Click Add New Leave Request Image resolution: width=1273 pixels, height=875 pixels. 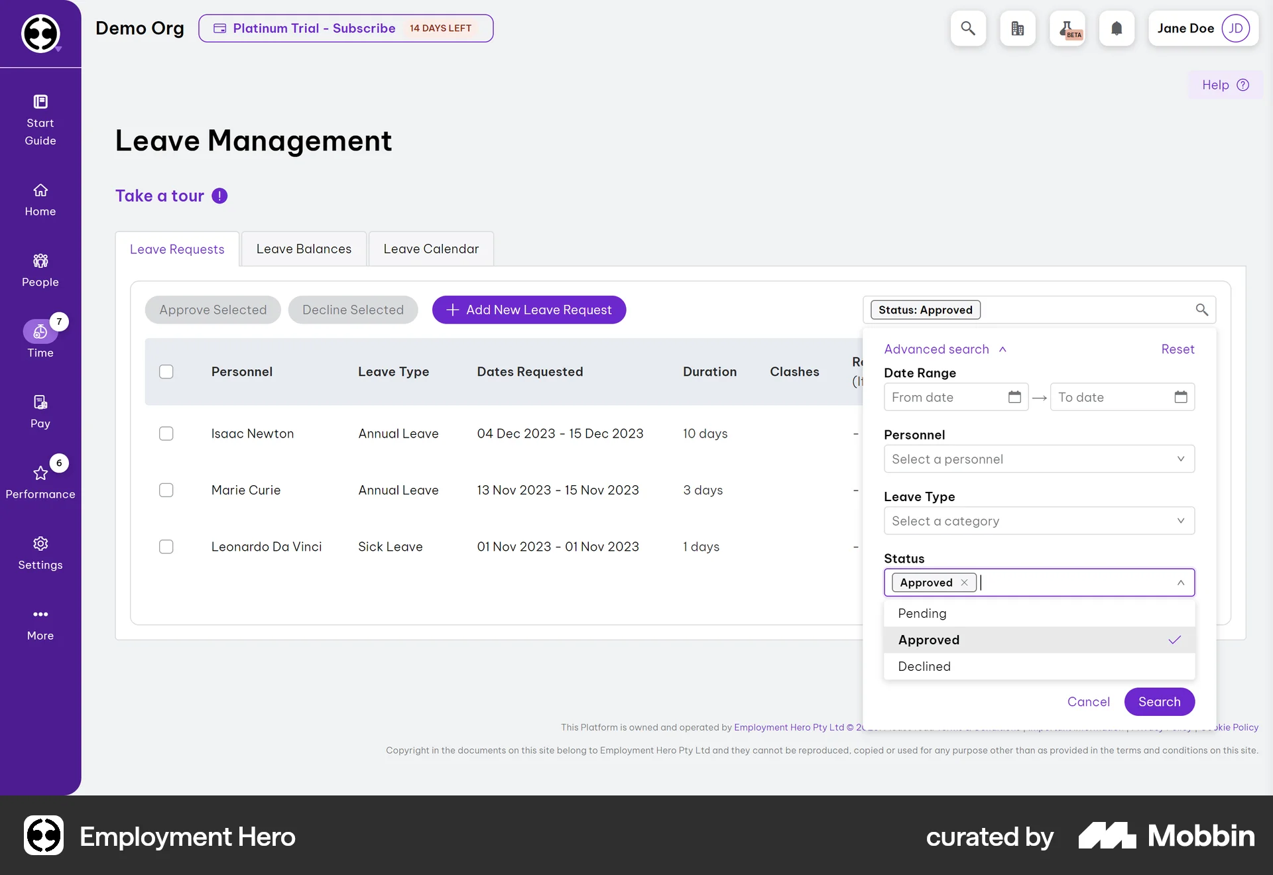(x=529, y=310)
